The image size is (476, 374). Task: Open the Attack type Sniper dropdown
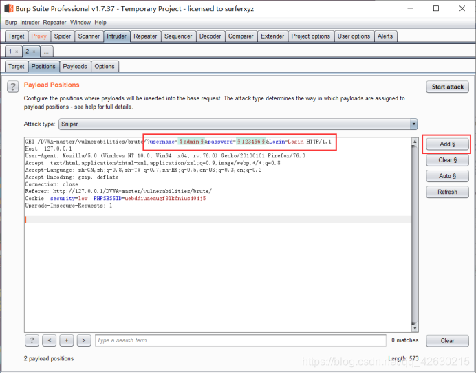(238, 124)
